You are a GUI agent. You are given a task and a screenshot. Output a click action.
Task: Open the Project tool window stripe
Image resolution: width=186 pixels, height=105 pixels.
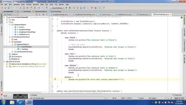1,18
